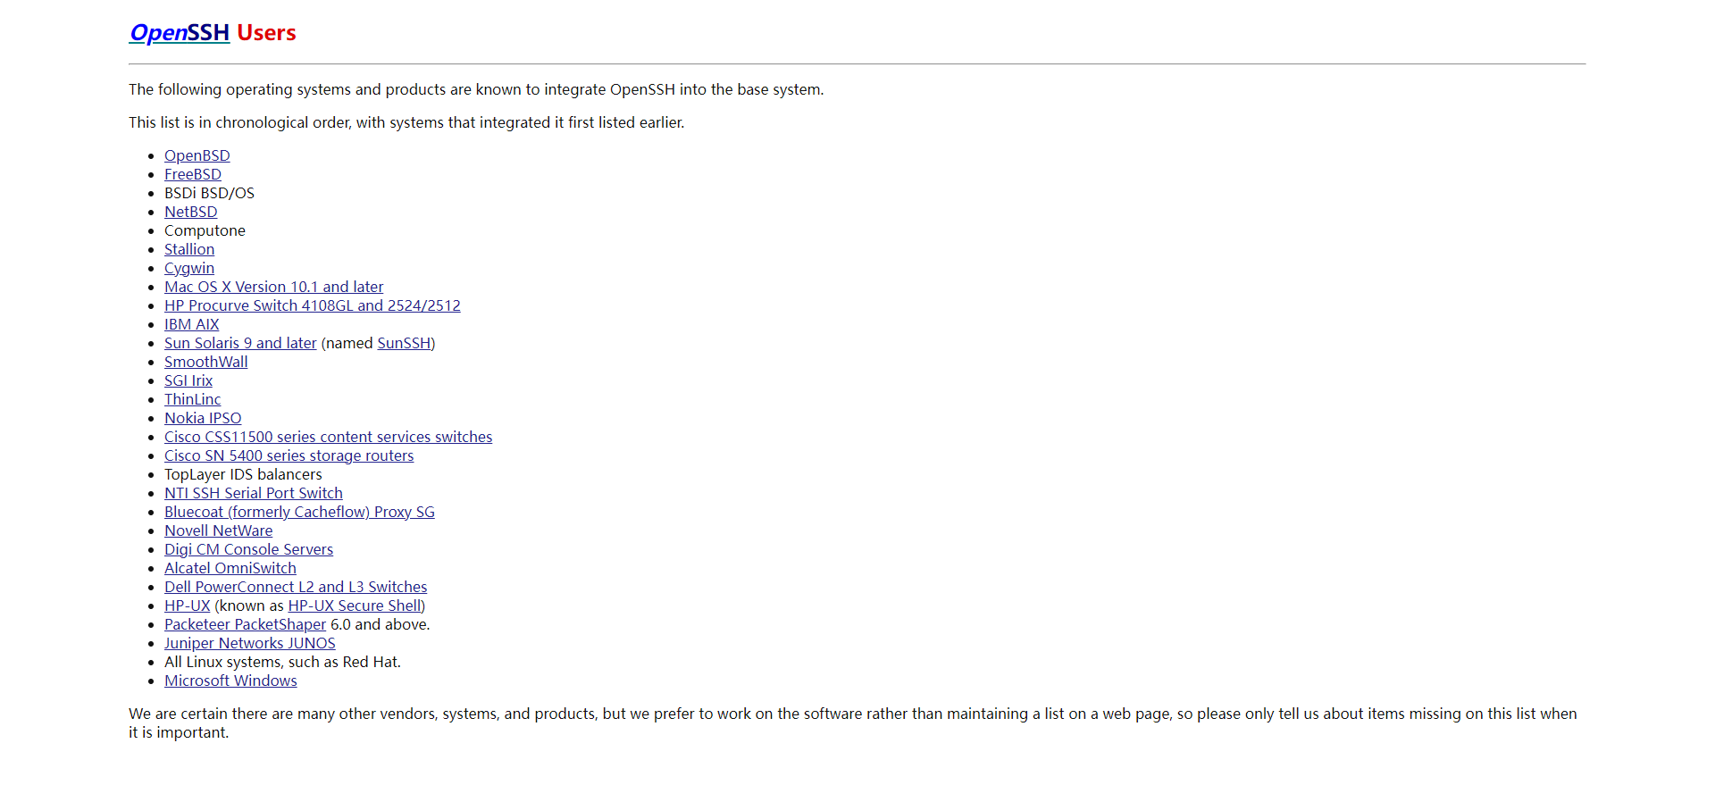
Task: Open the Stallion link
Action: [x=188, y=249]
